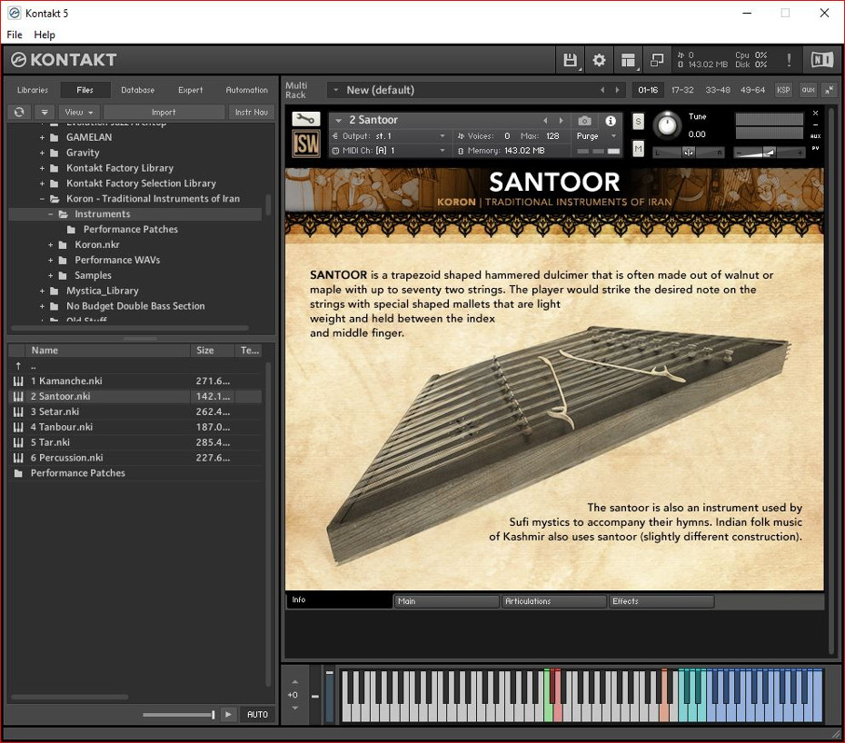Shift keyboard octave up arrow
Screen dimensions: 845x743
pos(294,681)
